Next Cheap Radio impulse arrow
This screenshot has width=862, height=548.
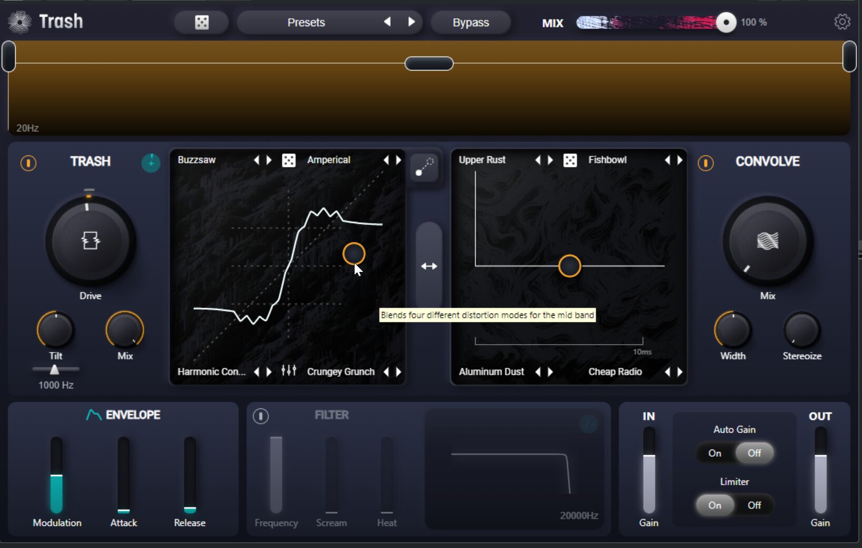[680, 371]
